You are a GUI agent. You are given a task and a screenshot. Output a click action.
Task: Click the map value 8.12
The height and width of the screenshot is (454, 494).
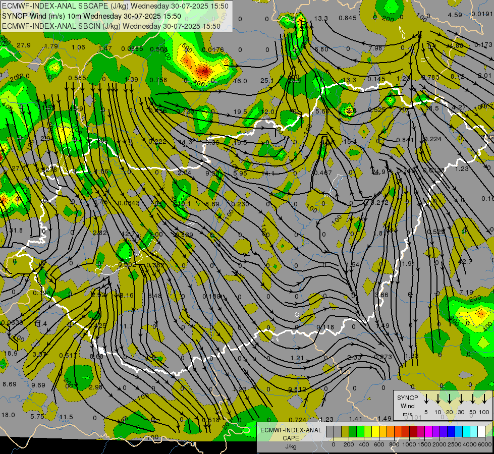(457, 76)
